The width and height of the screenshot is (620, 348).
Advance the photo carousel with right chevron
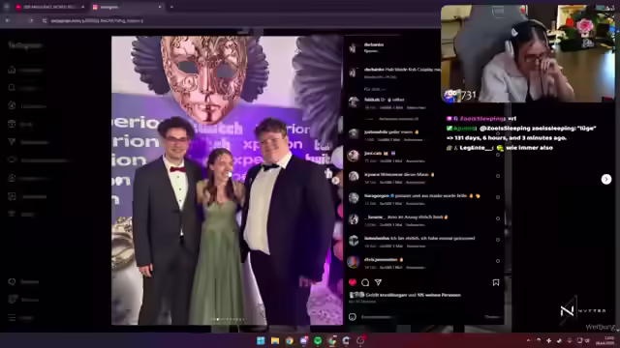335,181
